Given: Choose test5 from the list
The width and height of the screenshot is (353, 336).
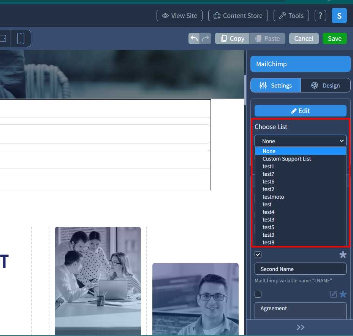Looking at the screenshot, I should click(x=300, y=227).
